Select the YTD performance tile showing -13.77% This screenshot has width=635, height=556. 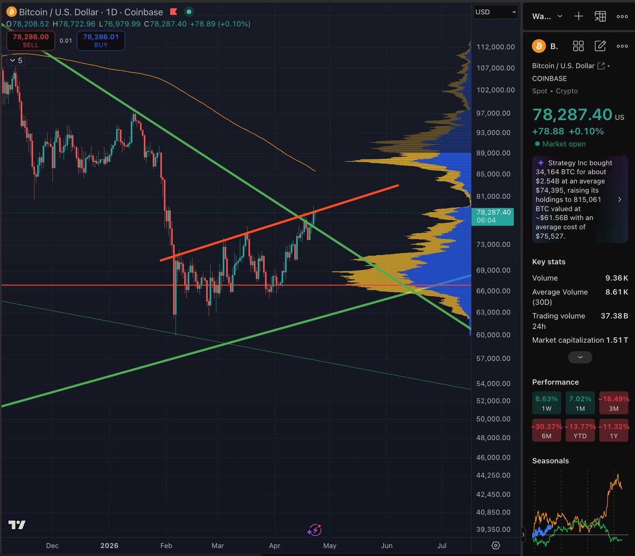(x=580, y=431)
